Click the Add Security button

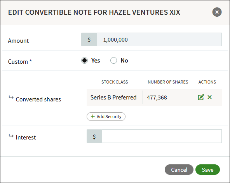pos(106,117)
